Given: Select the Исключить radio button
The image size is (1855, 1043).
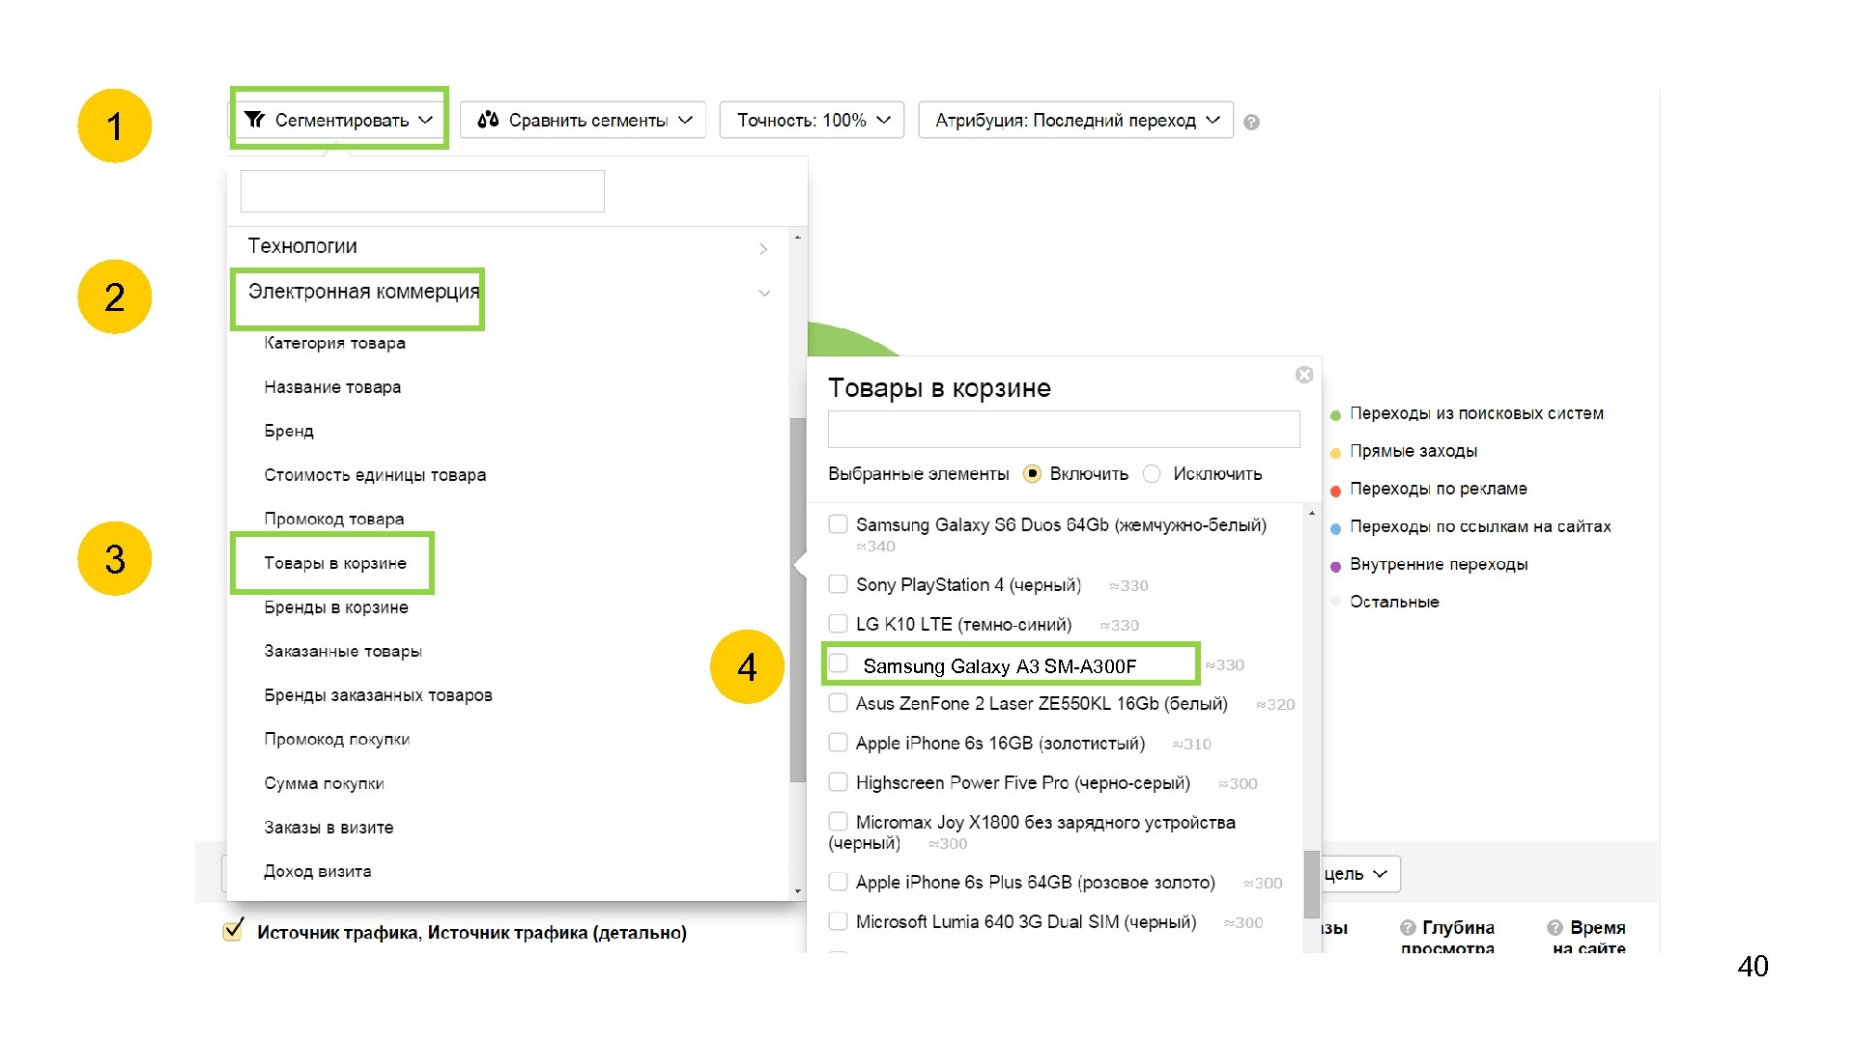Looking at the screenshot, I should coord(1152,474).
